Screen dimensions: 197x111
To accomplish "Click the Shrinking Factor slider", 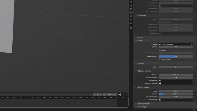I will (x=175, y=56).
